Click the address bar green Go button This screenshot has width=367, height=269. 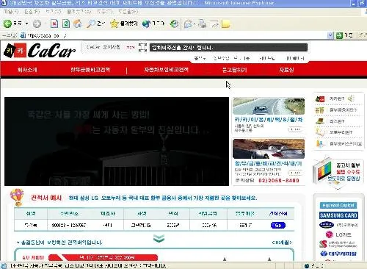[x=339, y=35]
